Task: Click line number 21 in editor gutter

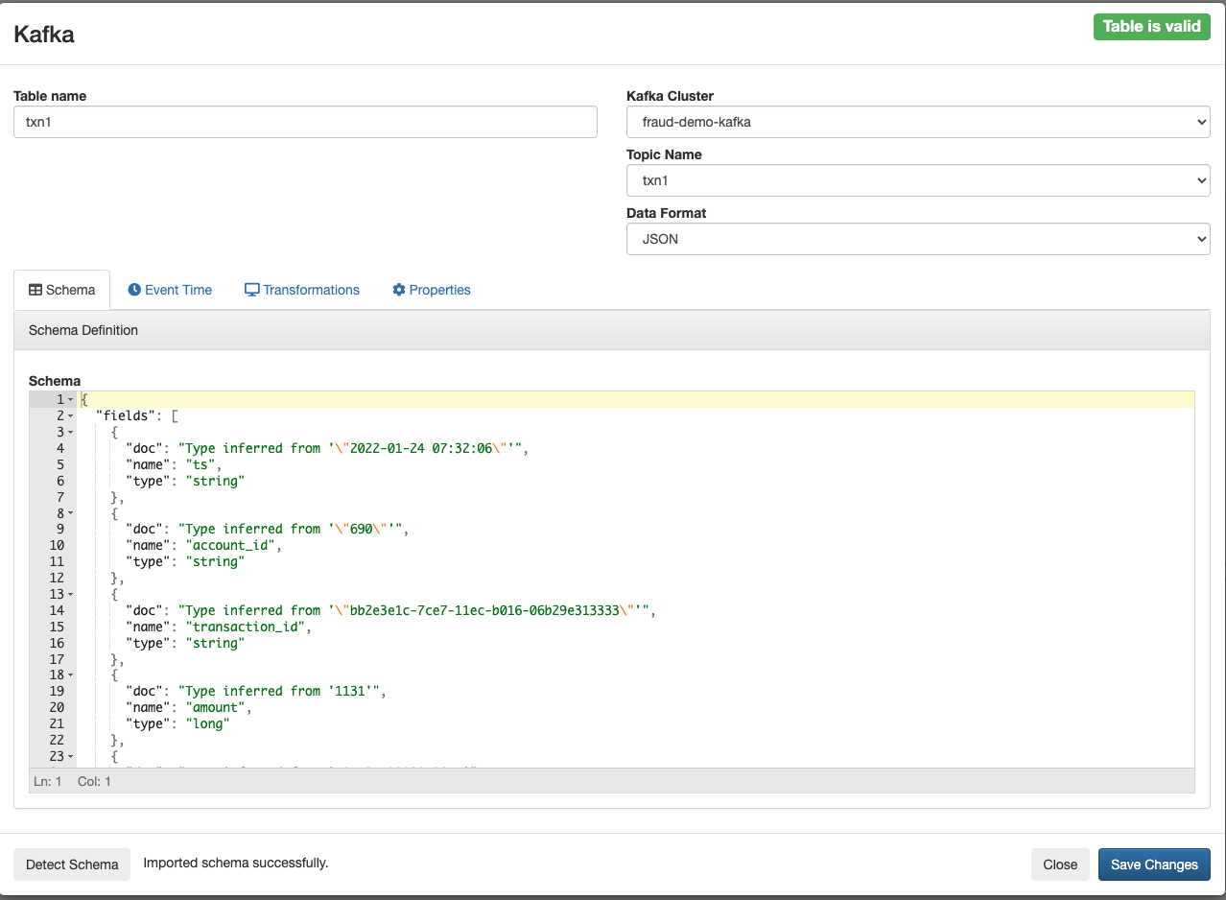Action: [x=56, y=723]
